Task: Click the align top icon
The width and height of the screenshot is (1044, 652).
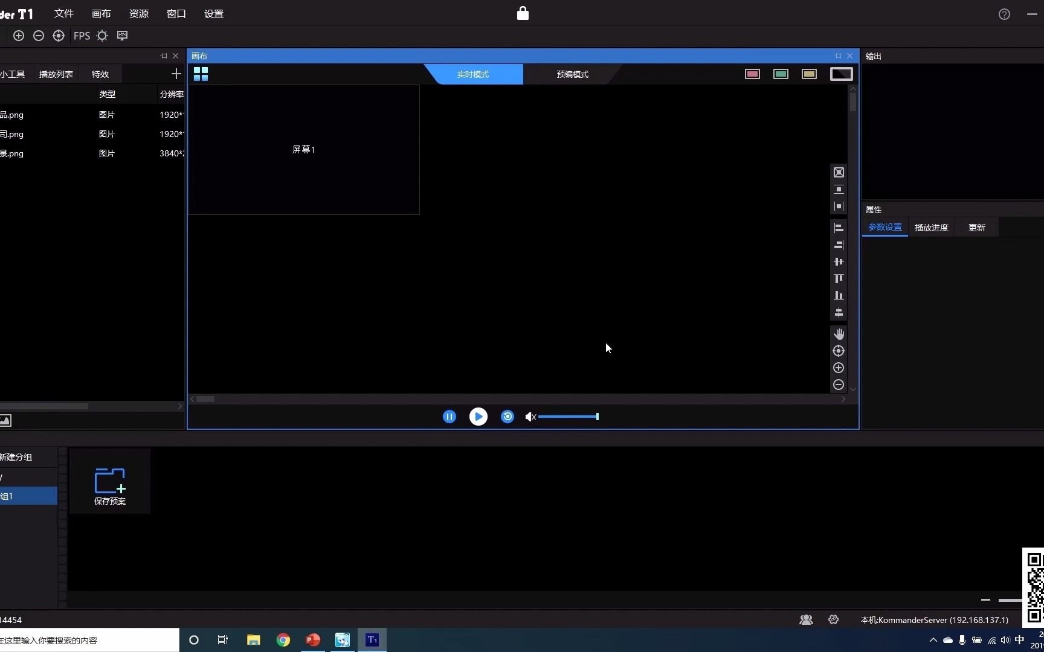Action: (x=839, y=279)
